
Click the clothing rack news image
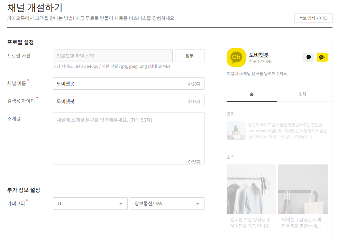click(251, 189)
